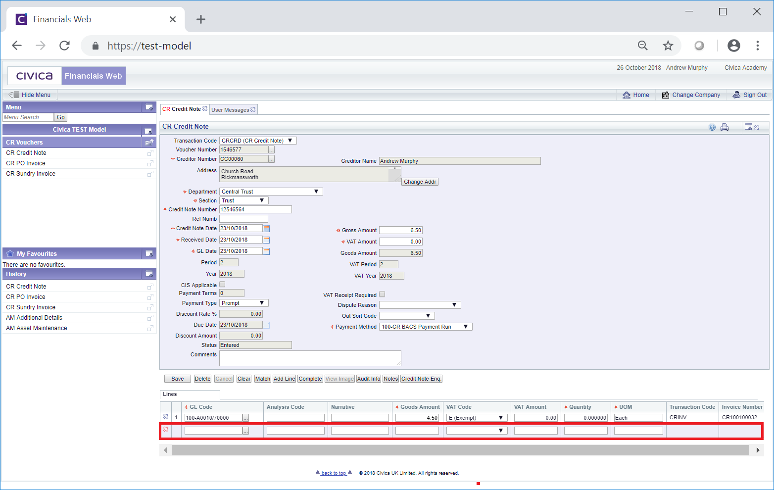Open AM Additional Details from History
Screen dimensions: 774x490
[34, 318]
